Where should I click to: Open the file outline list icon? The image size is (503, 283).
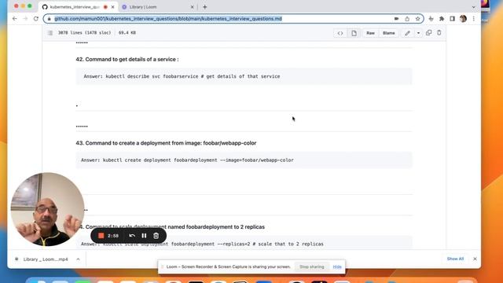click(50, 33)
